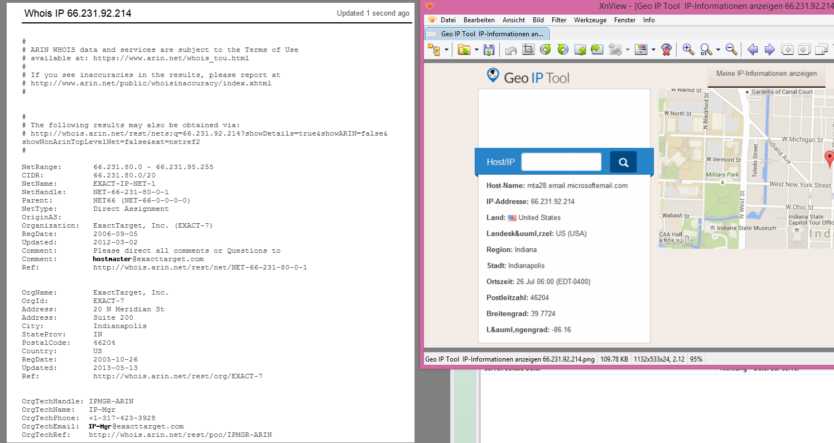This screenshot has height=443, width=834.
Task: Go to next file with right arrow
Action: [770, 50]
